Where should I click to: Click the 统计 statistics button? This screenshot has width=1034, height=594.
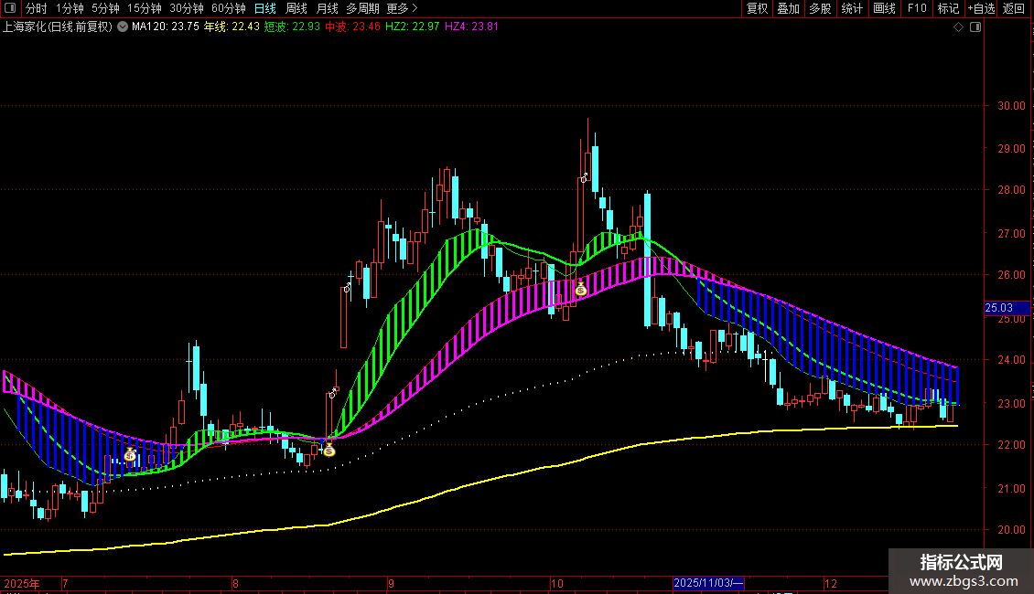[852, 8]
